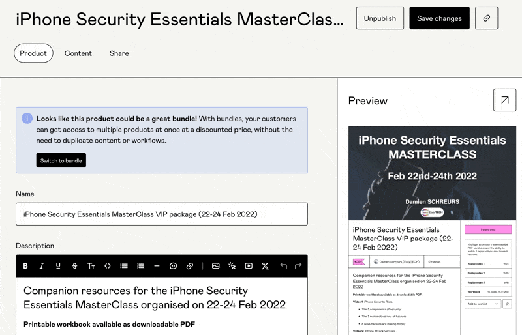Click the underline formatting icon
522x335 pixels.
(58, 266)
